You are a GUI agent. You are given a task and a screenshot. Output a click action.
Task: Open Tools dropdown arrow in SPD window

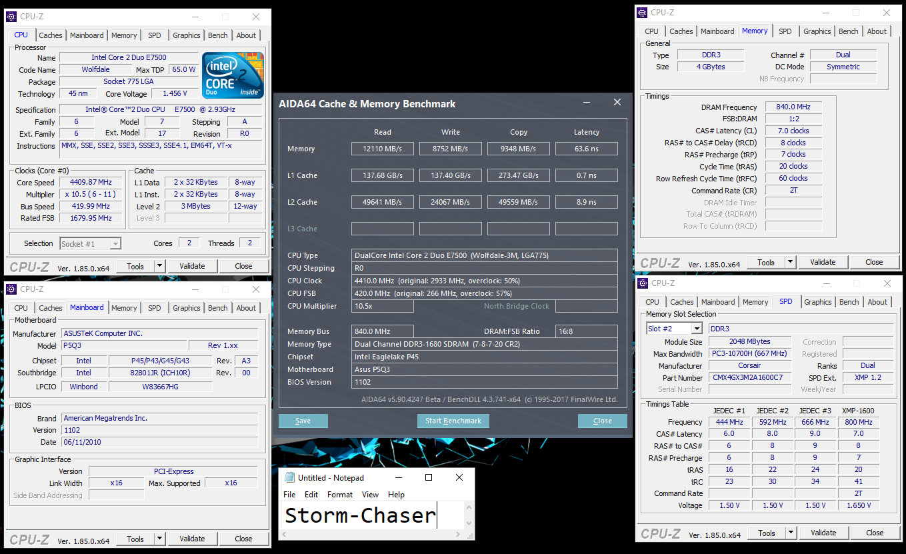pyautogui.click(x=791, y=533)
